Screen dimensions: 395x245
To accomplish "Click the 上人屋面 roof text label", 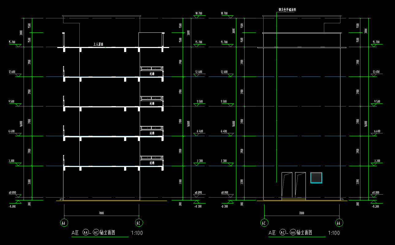I will pos(98,45).
